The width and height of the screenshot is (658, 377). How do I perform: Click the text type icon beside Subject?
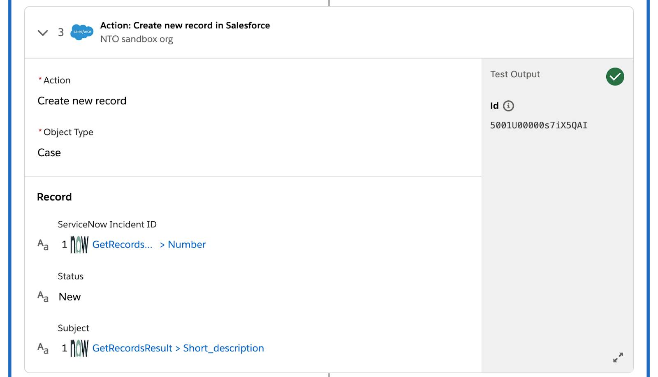43,348
